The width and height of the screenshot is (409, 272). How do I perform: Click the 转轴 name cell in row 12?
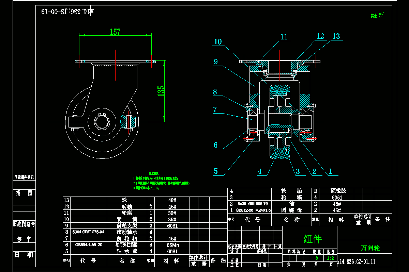click(126, 206)
